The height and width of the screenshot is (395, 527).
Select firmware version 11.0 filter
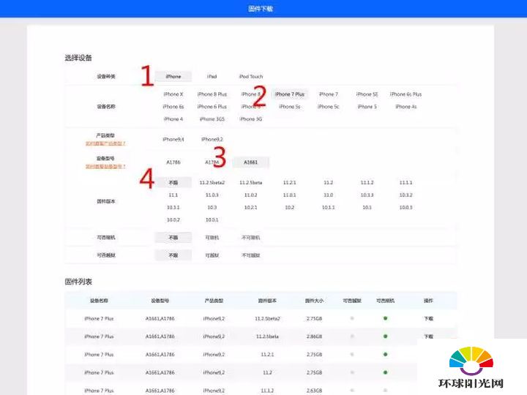point(329,195)
